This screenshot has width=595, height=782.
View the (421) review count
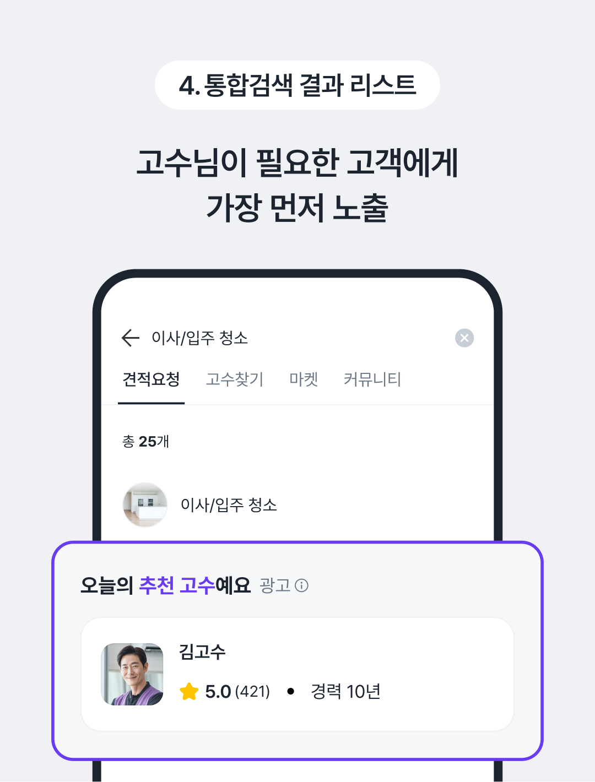point(253,692)
